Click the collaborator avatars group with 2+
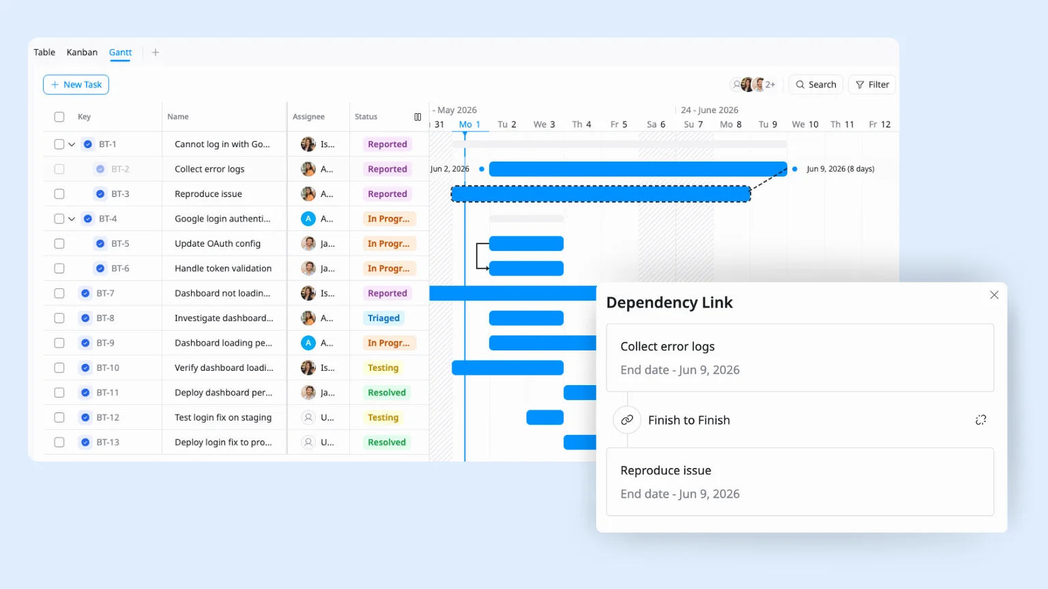Viewport: 1048px width, 589px height. click(x=753, y=85)
